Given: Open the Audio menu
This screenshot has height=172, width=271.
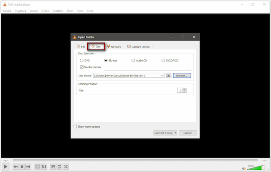Looking at the screenshot, I should point(34,11).
